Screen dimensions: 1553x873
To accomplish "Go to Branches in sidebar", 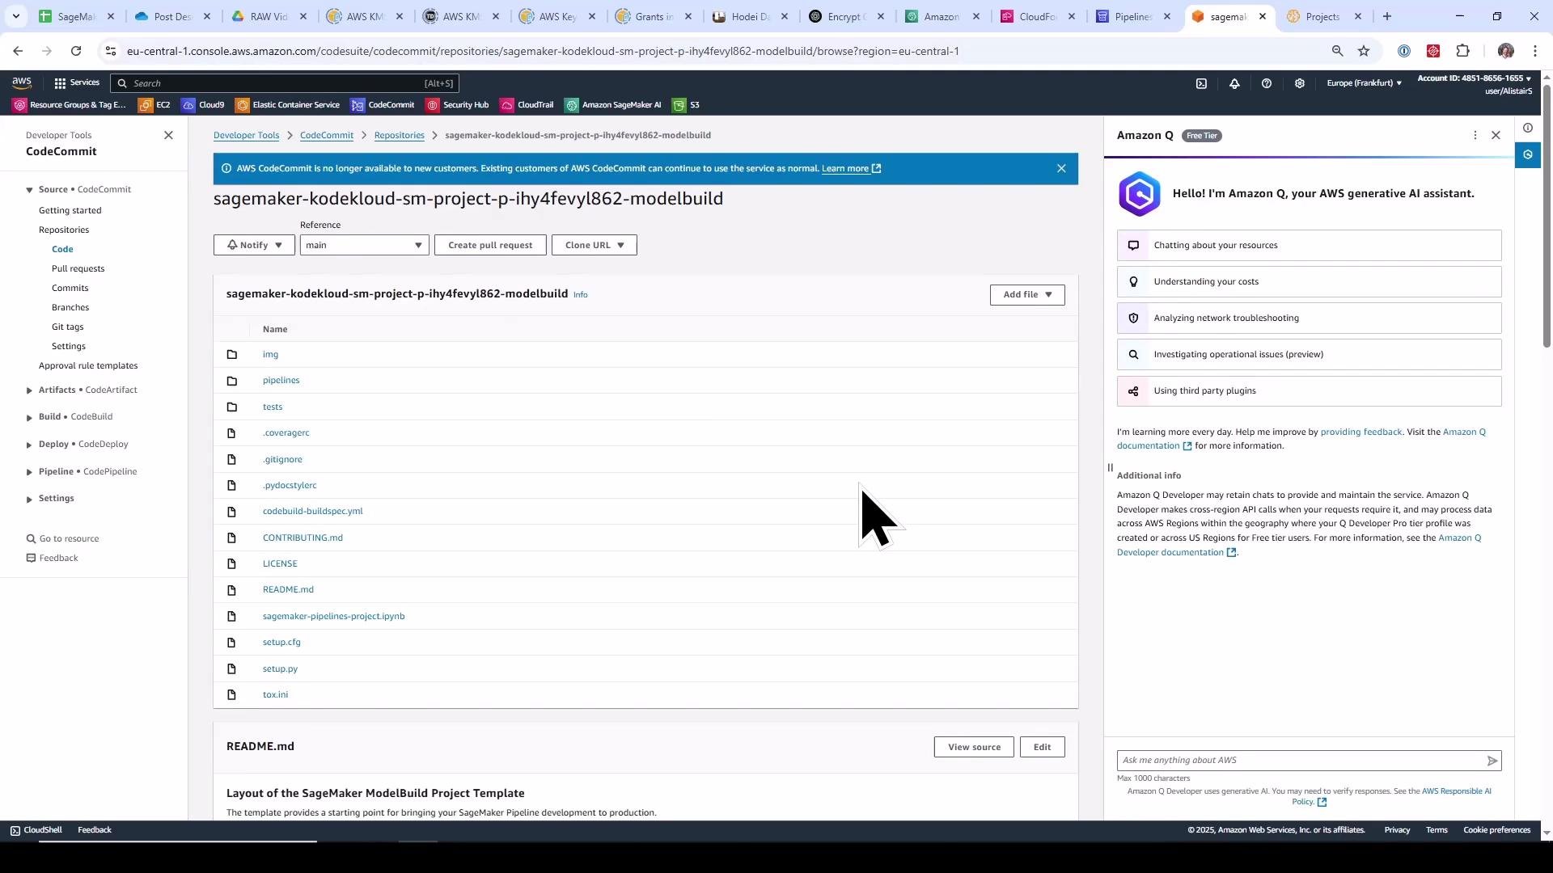I will click(70, 307).
